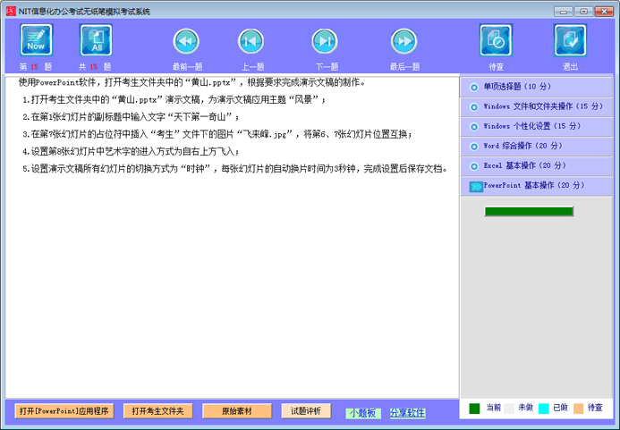
Task: Expand 单项选择题 (10 分) section
Action: (x=536, y=87)
